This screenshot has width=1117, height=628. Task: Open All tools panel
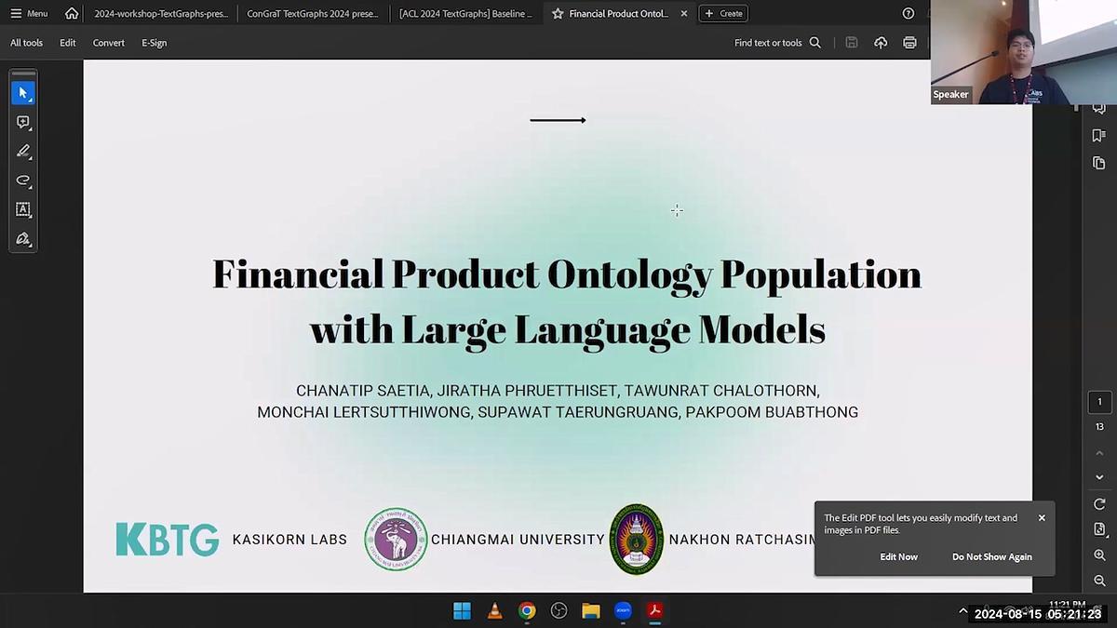tap(26, 43)
